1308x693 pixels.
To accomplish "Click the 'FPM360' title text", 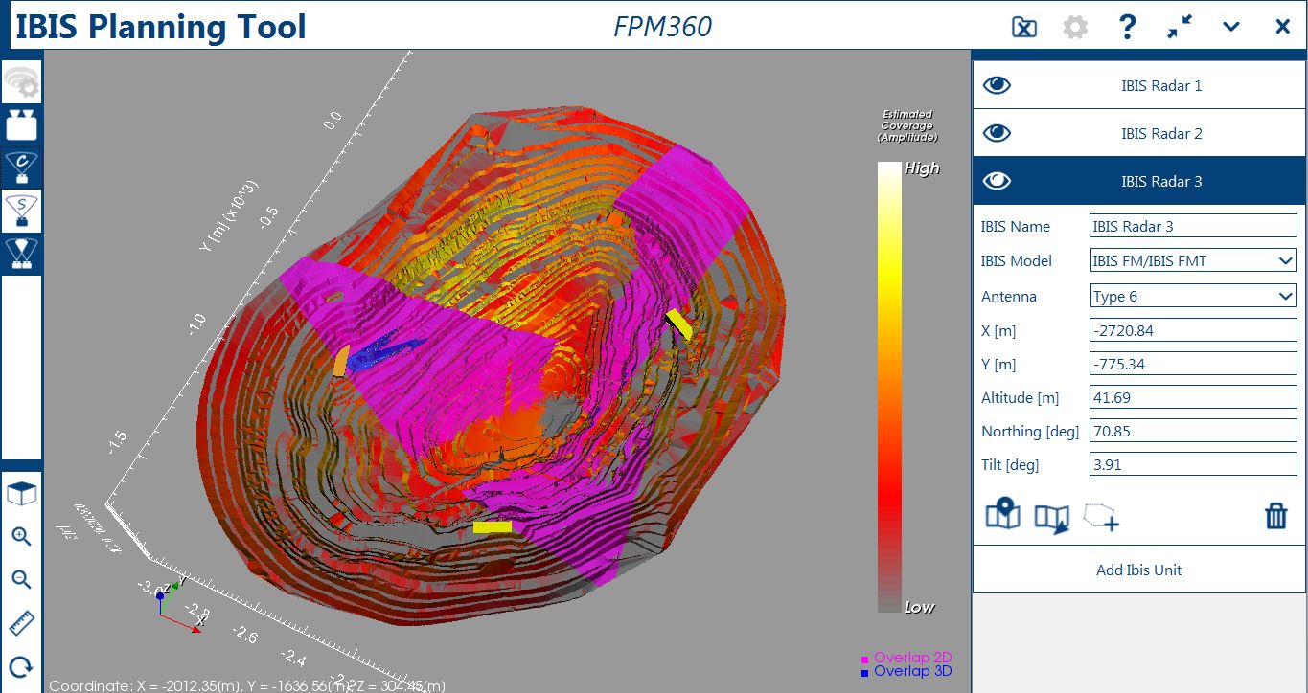I will coord(663,27).
